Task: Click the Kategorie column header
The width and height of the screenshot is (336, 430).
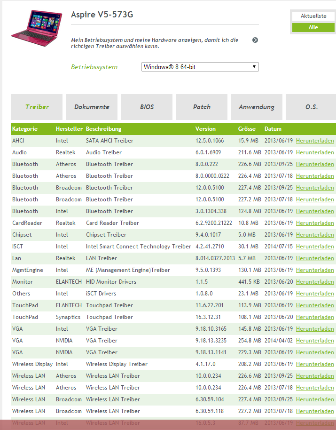Action: [25, 129]
